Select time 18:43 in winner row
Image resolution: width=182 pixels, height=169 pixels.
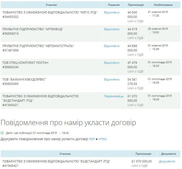[155, 100]
